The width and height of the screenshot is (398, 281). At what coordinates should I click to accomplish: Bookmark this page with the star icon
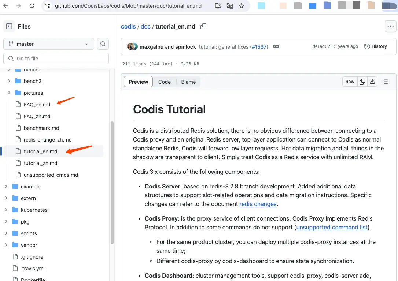coord(242,5)
